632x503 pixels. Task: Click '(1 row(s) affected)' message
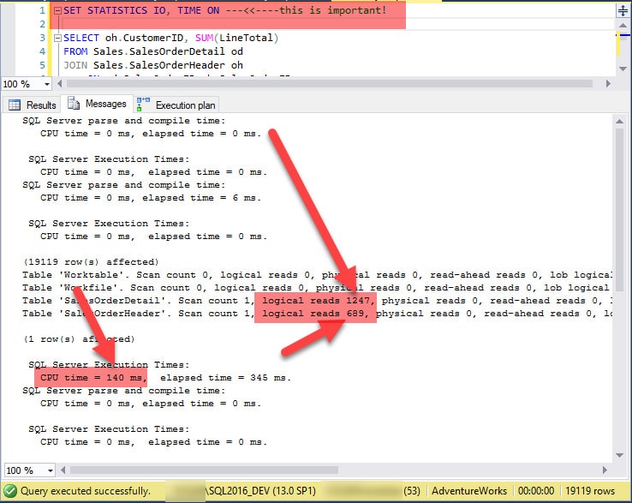click(x=79, y=338)
